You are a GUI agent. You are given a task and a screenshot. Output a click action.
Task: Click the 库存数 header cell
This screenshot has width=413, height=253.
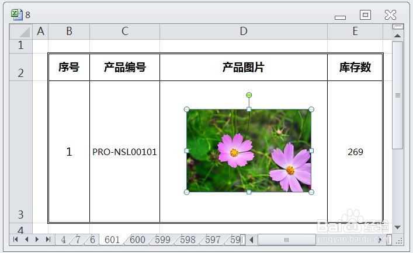355,67
